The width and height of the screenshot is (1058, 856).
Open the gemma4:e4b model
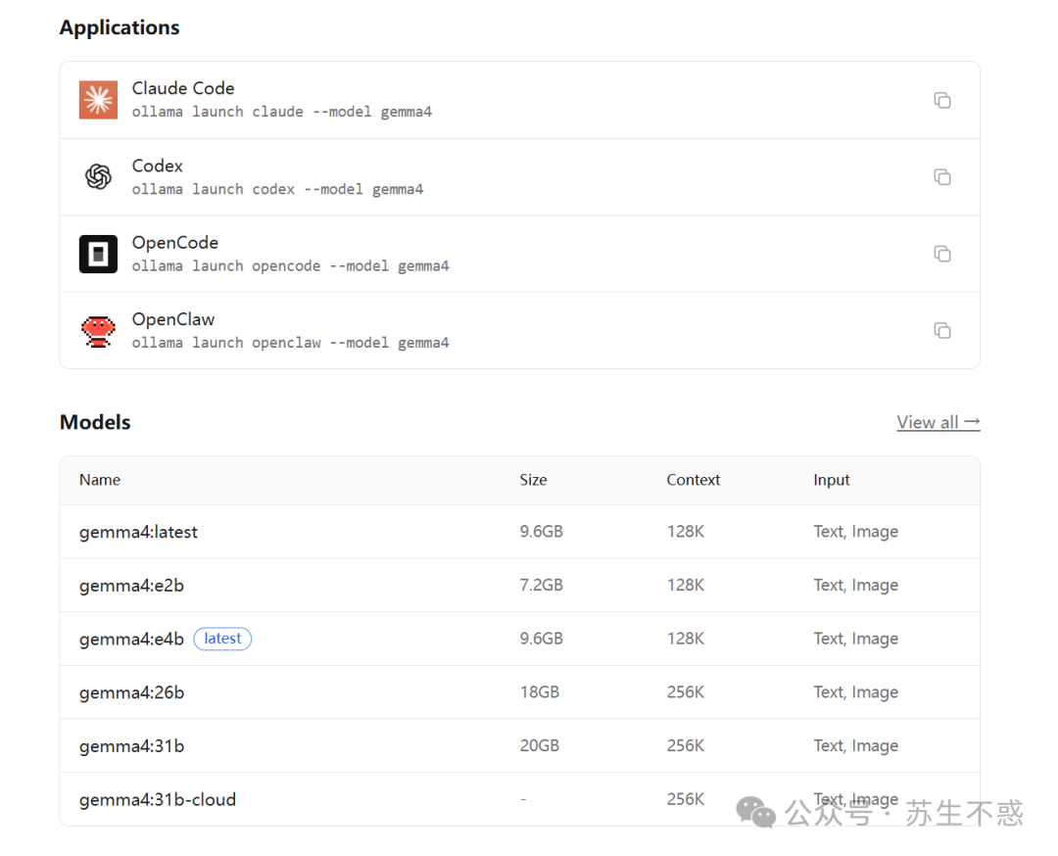click(x=131, y=639)
